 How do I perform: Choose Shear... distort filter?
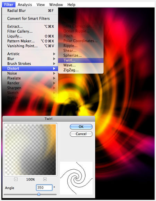click(x=81, y=51)
